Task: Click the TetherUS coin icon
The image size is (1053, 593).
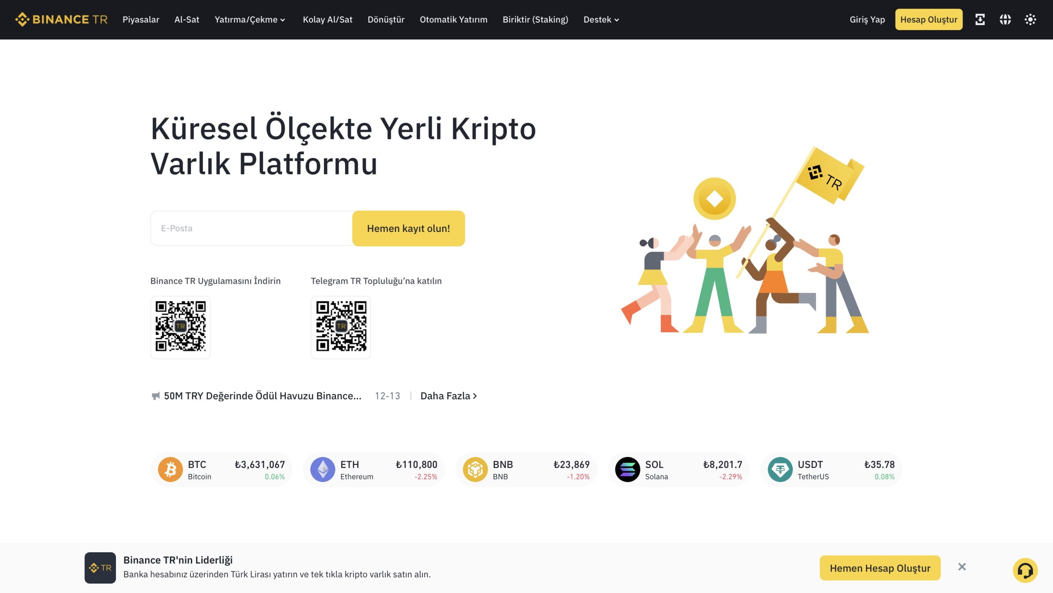Action: point(780,469)
